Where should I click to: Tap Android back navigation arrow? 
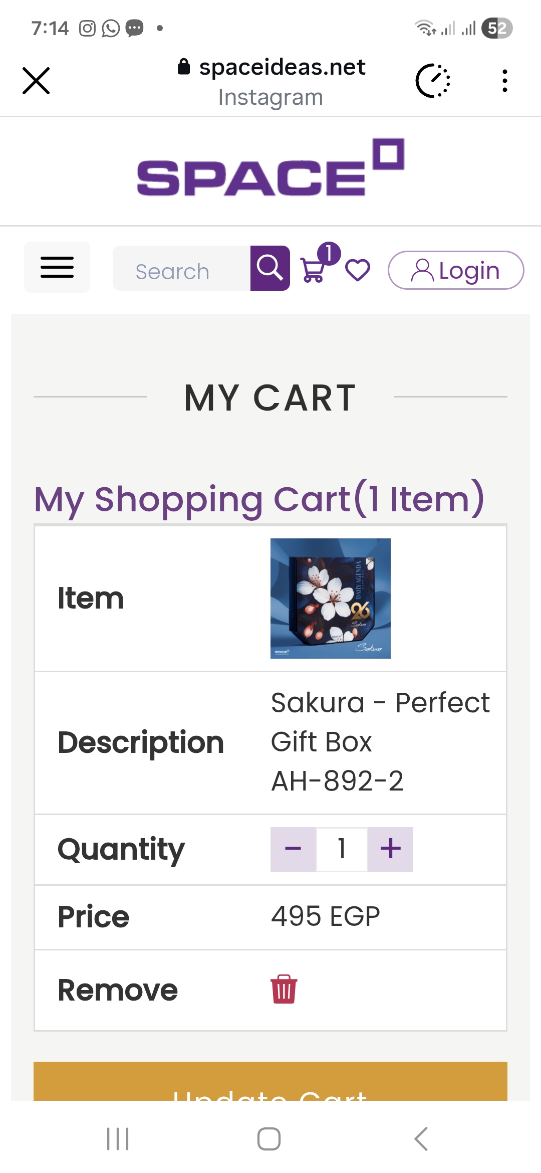point(421,1139)
